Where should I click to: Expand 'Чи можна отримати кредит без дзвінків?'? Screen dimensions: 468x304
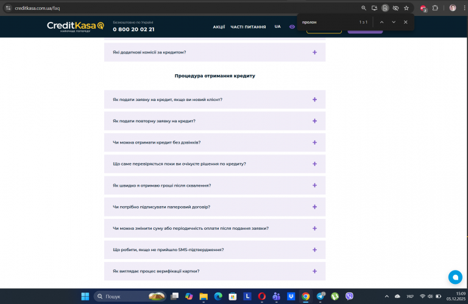214,142
